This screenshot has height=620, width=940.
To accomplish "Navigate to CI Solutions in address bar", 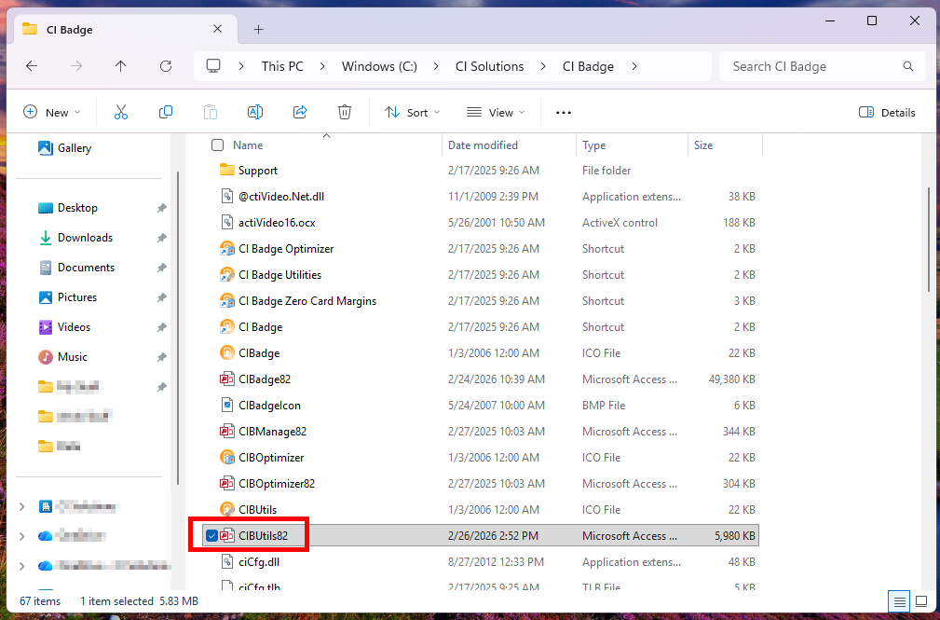I will point(490,66).
